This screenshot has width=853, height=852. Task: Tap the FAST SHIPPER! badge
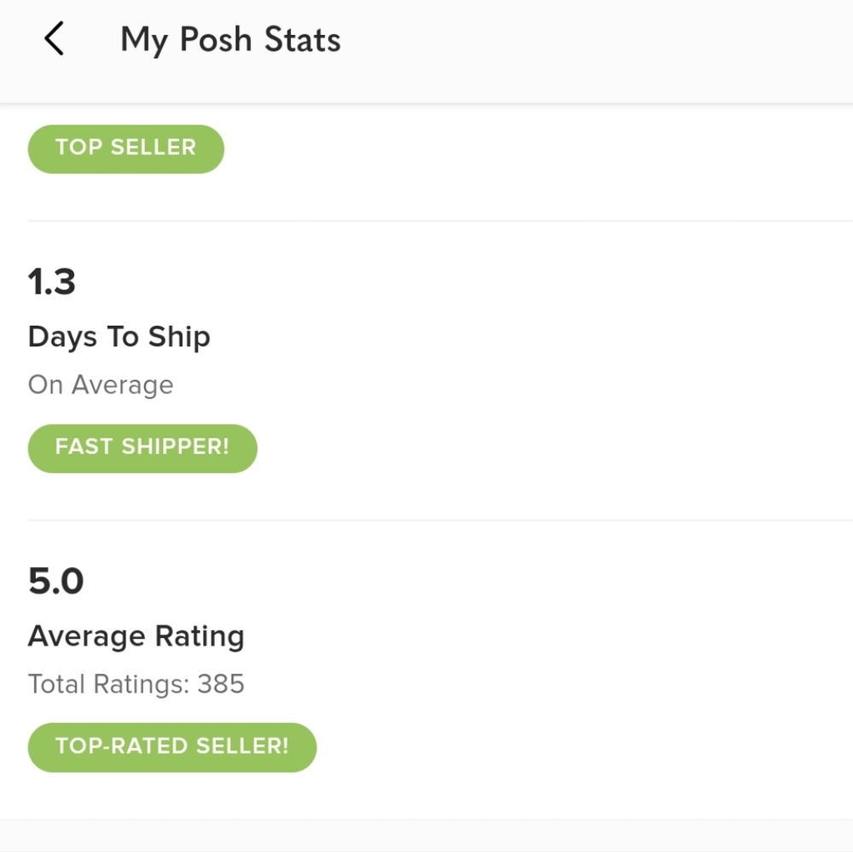(142, 448)
